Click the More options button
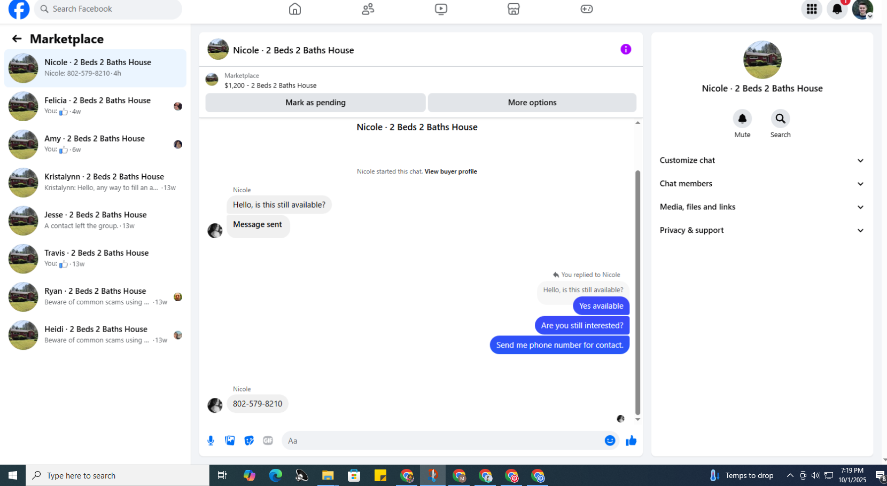 pos(532,103)
